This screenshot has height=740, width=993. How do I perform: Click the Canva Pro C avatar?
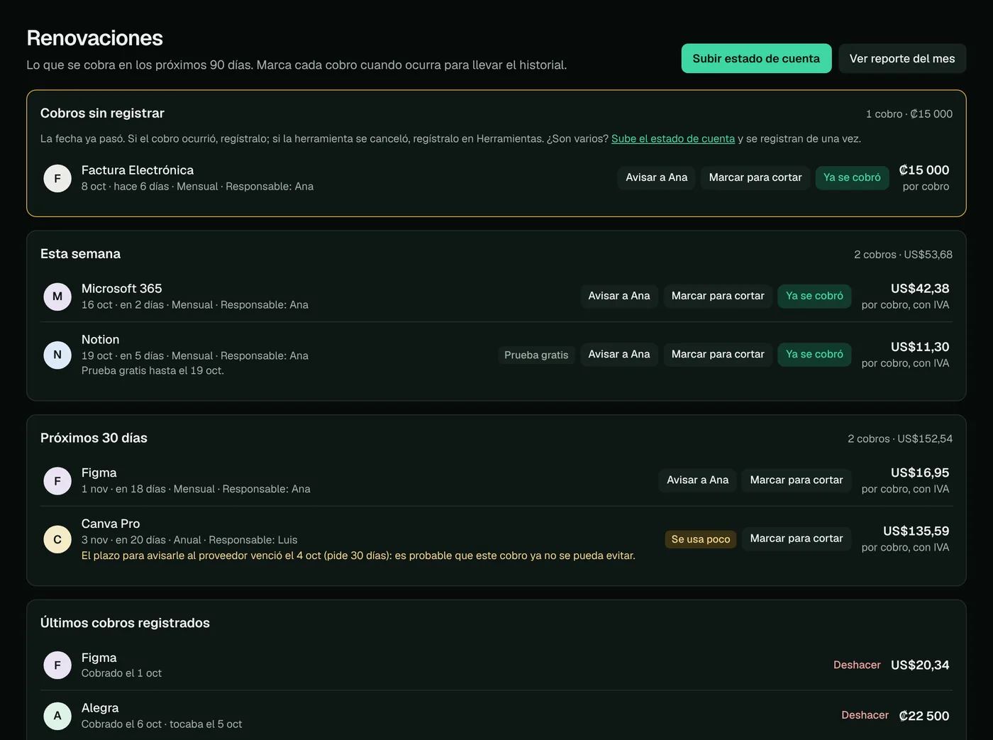[57, 539]
